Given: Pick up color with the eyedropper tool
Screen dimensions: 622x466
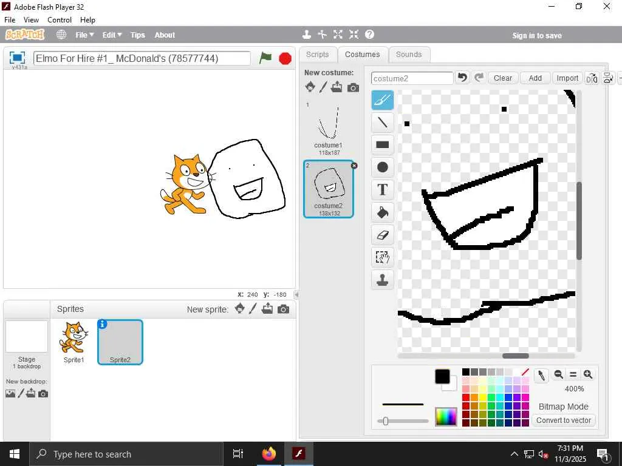Looking at the screenshot, I should click(541, 375).
